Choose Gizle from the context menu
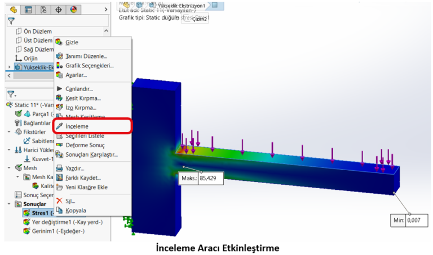This screenshot has width=433, height=255. (72, 42)
